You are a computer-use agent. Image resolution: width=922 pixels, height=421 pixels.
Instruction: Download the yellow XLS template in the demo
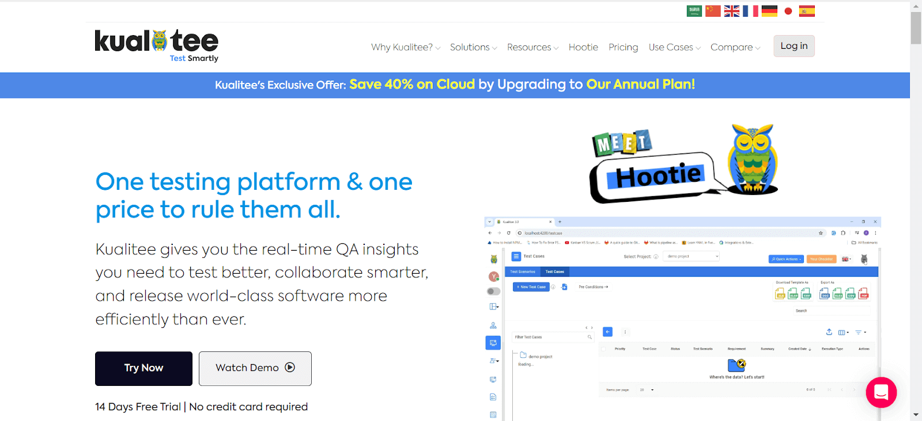pos(780,293)
